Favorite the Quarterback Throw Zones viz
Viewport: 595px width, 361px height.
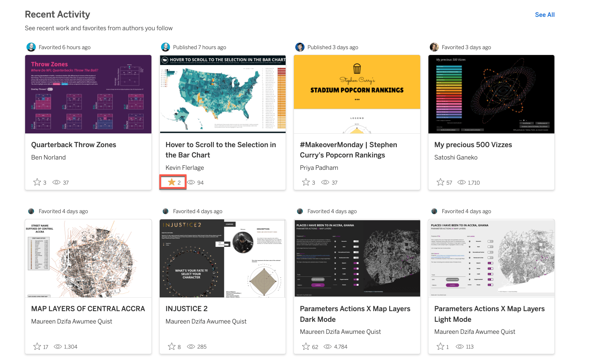click(x=37, y=183)
